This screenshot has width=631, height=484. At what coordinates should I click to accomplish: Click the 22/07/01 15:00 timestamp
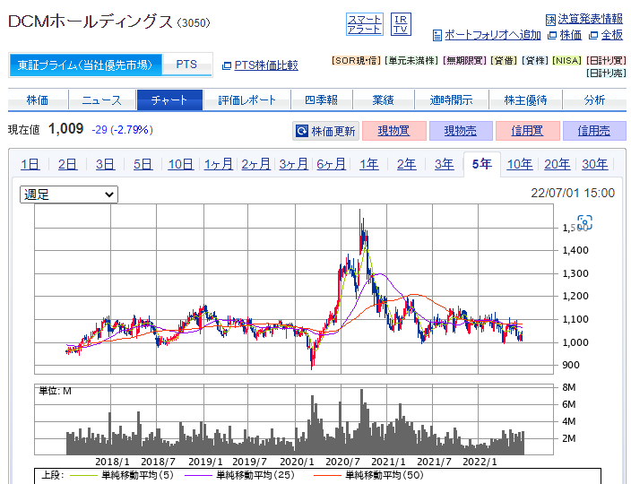(x=573, y=193)
